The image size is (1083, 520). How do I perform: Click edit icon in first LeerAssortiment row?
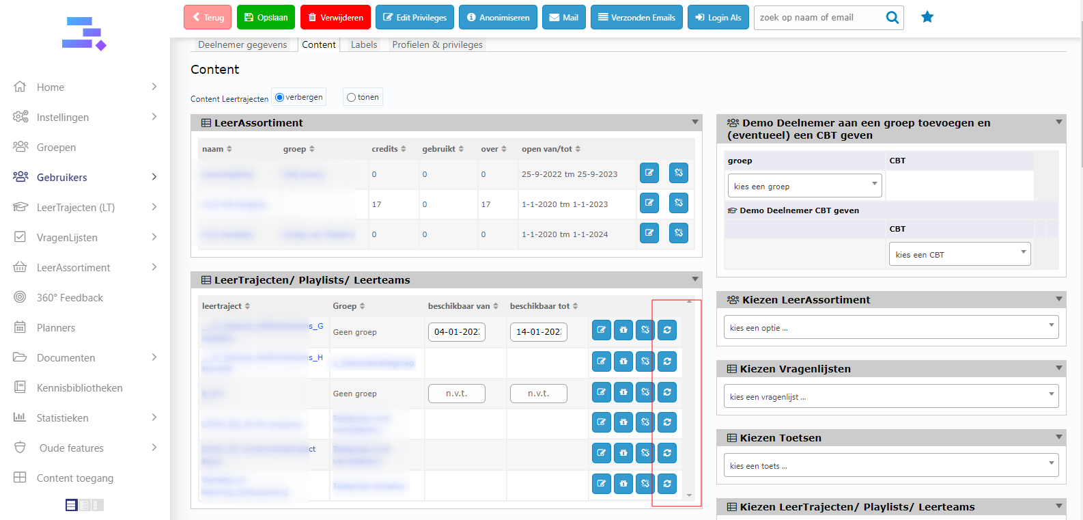pyautogui.click(x=649, y=173)
